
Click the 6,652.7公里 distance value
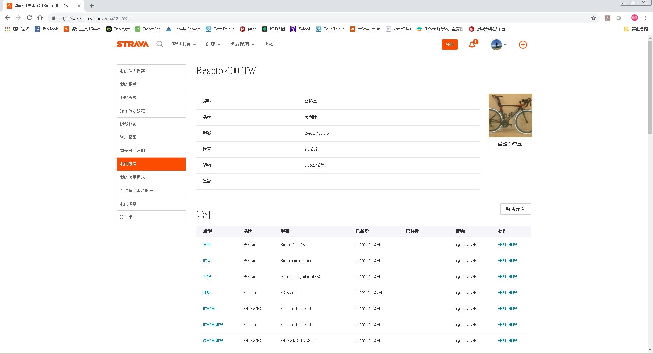(315, 165)
